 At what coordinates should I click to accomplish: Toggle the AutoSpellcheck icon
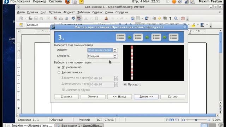pyautogui.click(x=79, y=18)
